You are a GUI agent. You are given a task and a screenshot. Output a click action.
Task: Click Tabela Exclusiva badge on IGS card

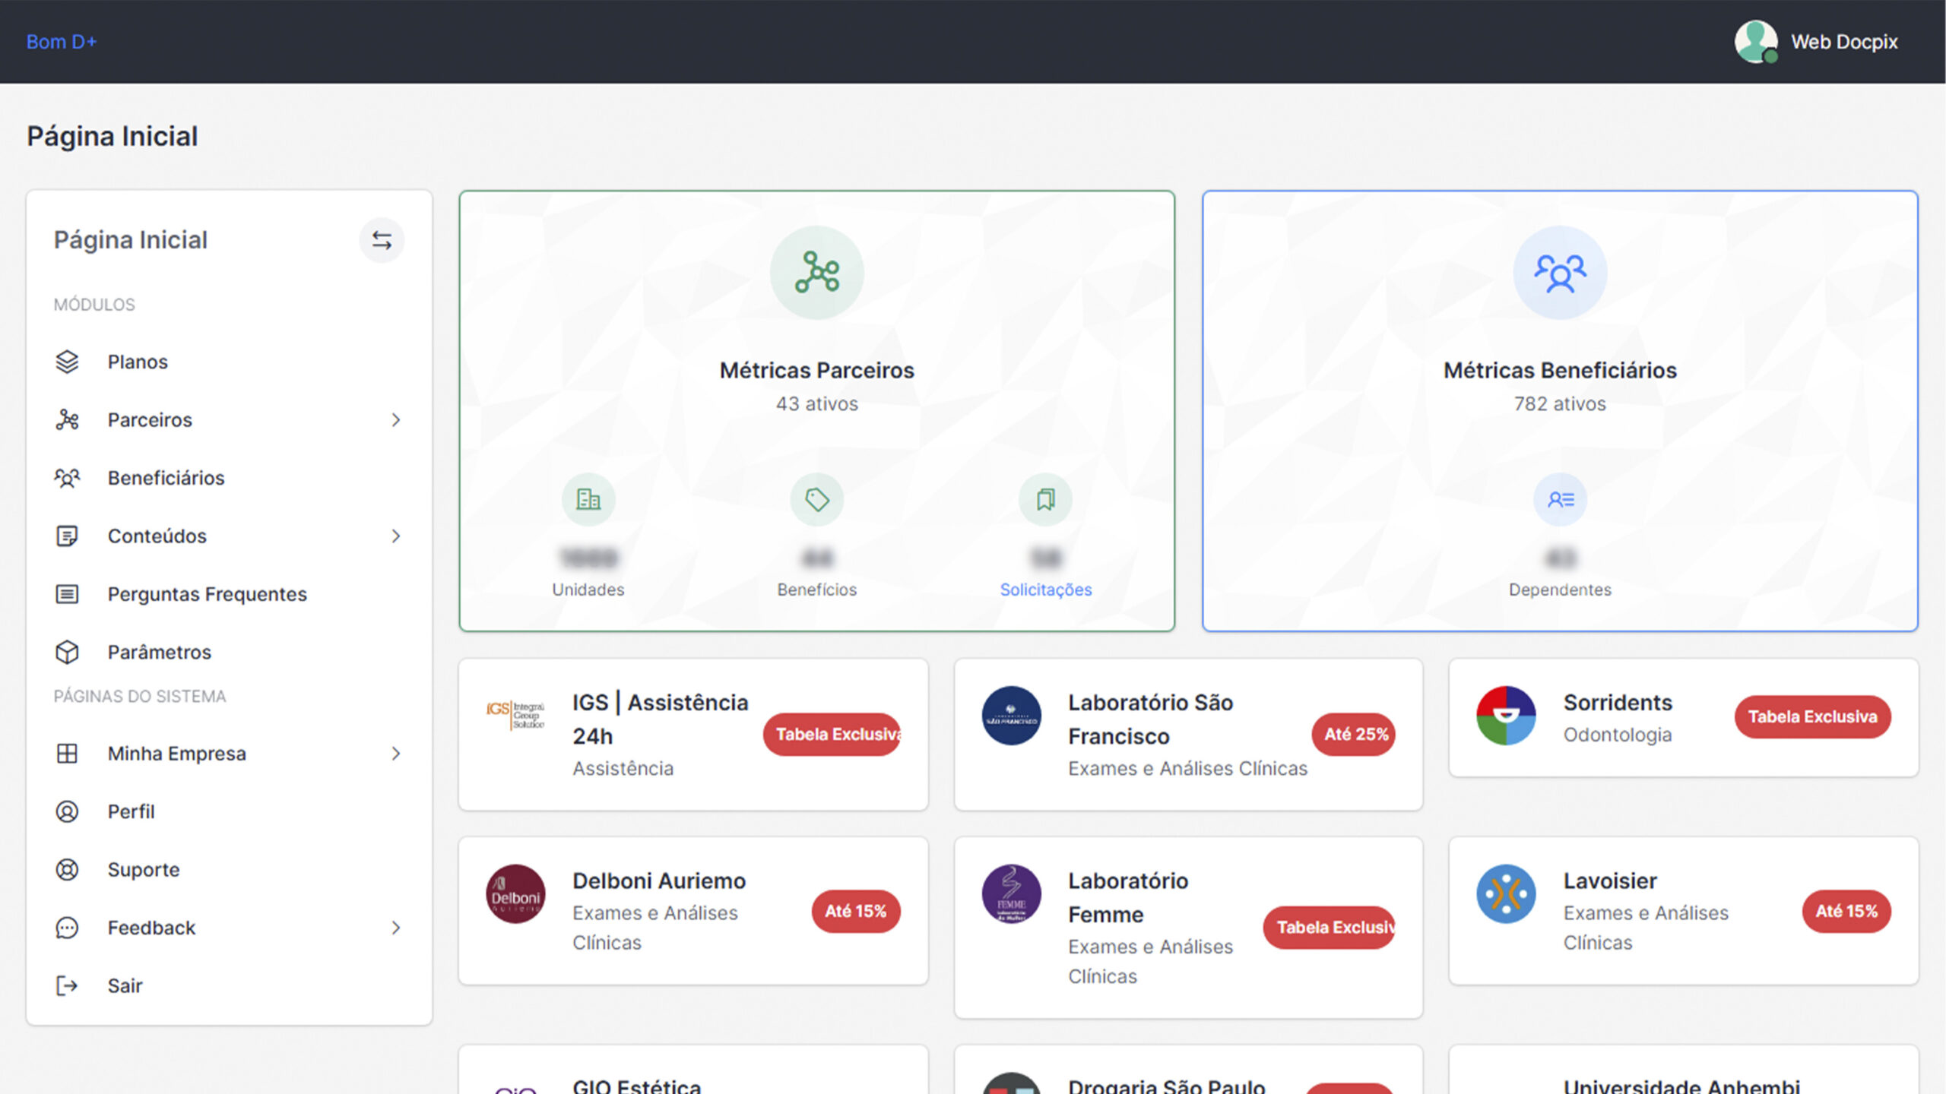click(832, 734)
